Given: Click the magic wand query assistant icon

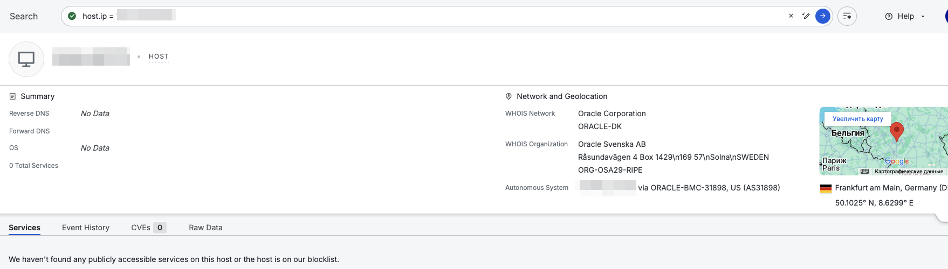Looking at the screenshot, I should (806, 16).
